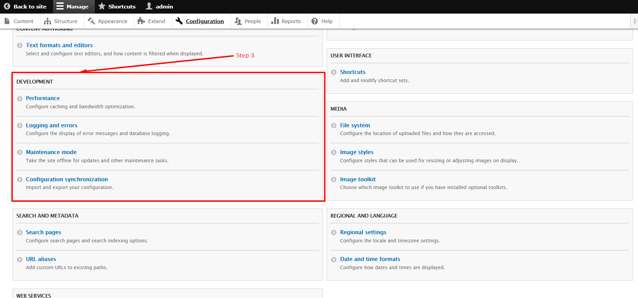Click the Appearance paintbrush icon
Screen dimensions: 638x298
[91, 21]
